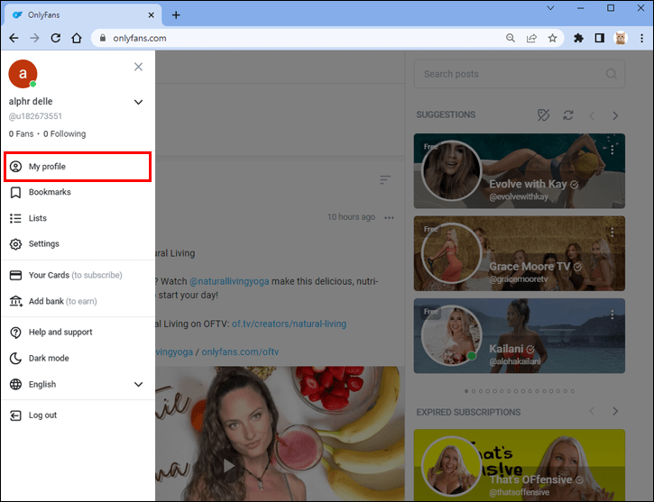Open of.tv/creators/natural-living link
The image size is (654, 502).
click(289, 324)
